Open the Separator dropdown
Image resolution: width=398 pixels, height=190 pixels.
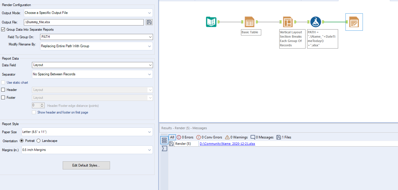click(x=92, y=74)
